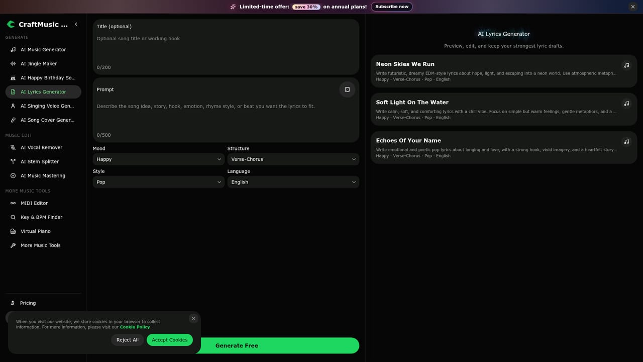
Task: Click the AI Singing Voice person icon
Action: click(13, 106)
